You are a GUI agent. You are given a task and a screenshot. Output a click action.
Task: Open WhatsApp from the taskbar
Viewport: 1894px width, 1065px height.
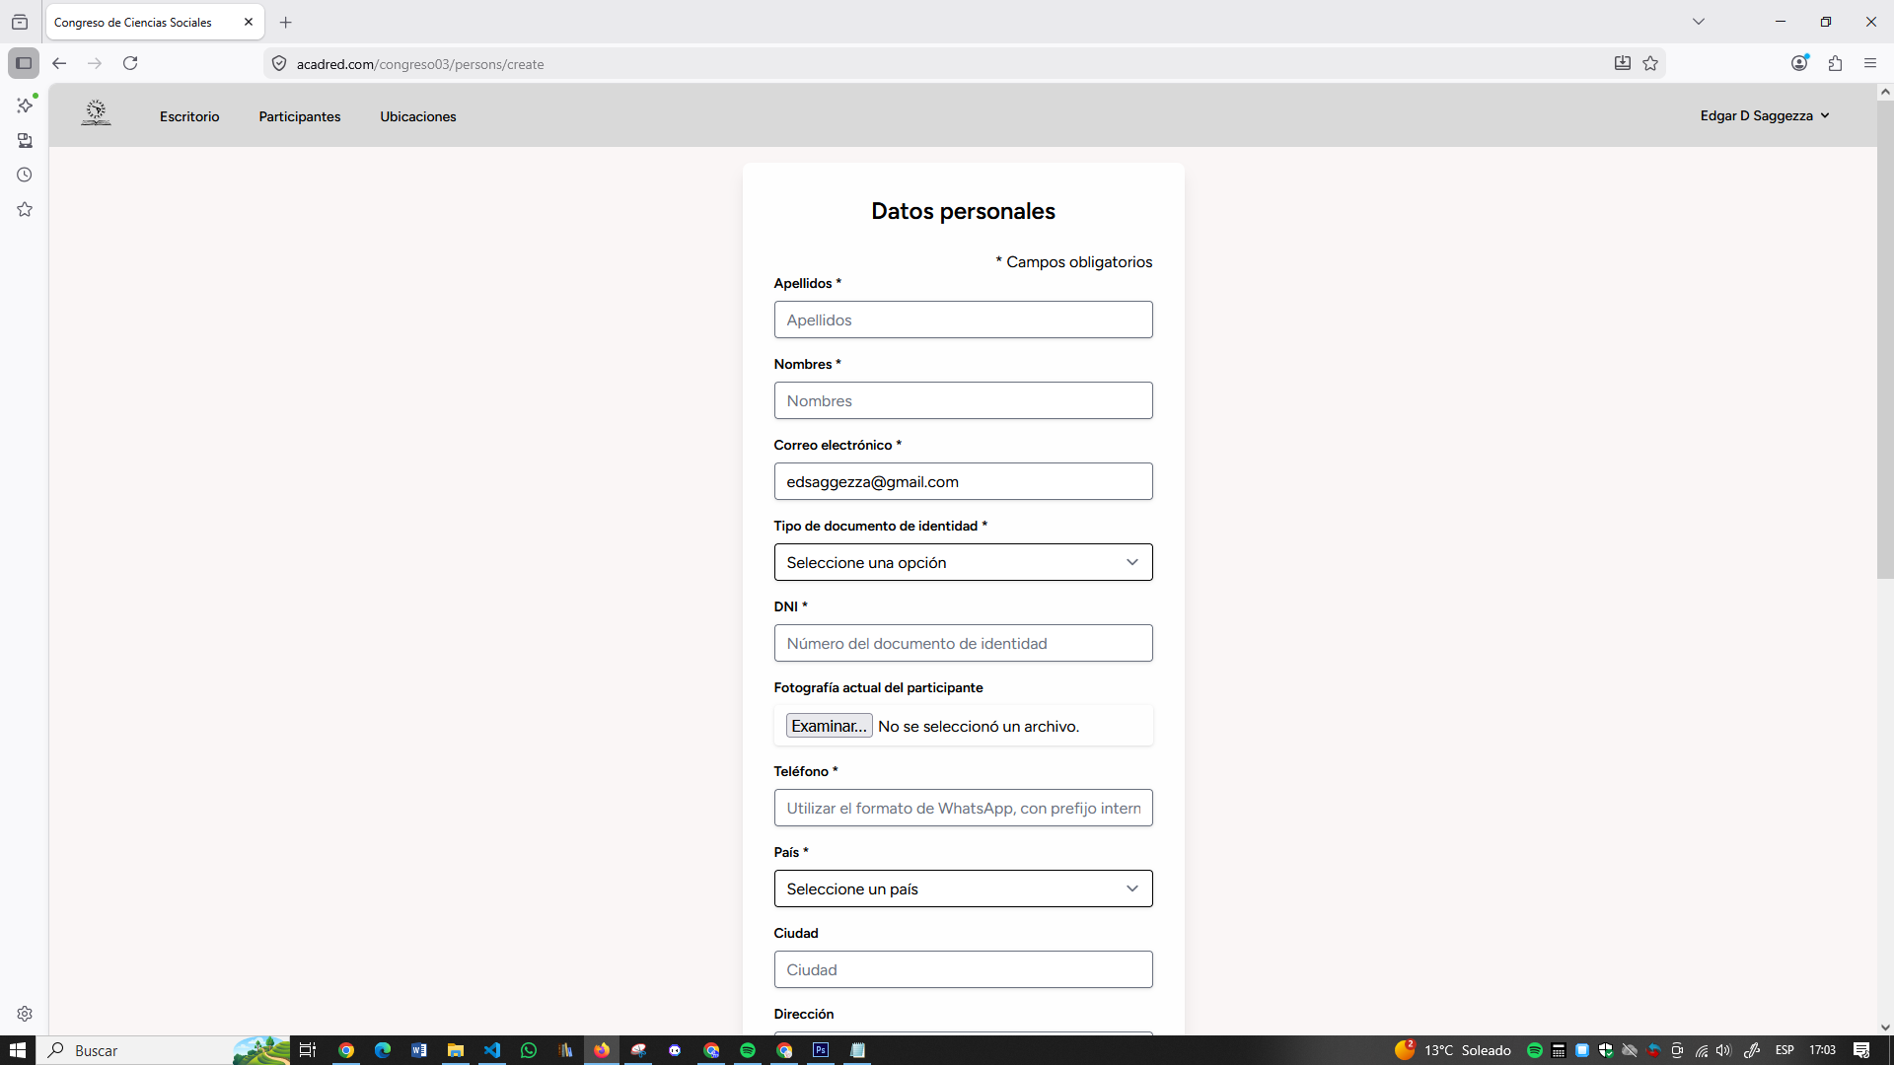pos(529,1050)
